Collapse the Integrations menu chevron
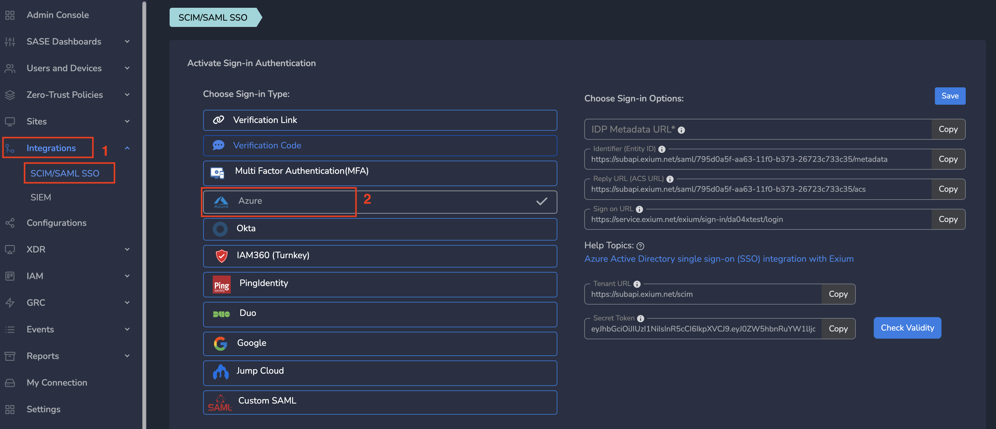This screenshot has height=429, width=996. click(127, 148)
